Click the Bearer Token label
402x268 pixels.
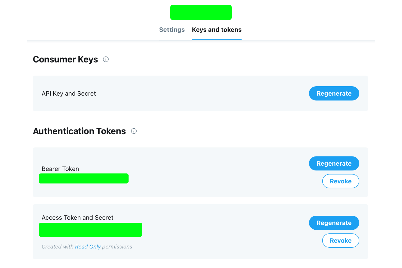60,169
